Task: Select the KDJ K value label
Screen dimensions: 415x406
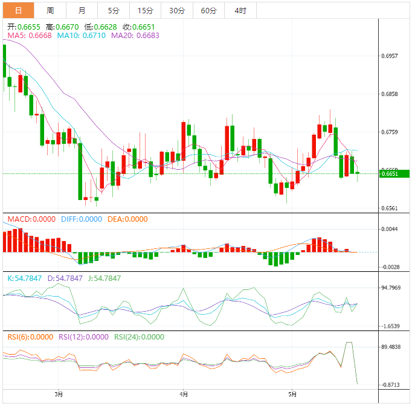Action: [24, 279]
